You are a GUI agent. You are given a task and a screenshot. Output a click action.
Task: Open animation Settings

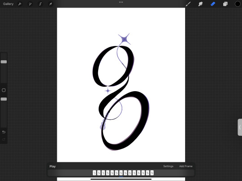(168, 166)
